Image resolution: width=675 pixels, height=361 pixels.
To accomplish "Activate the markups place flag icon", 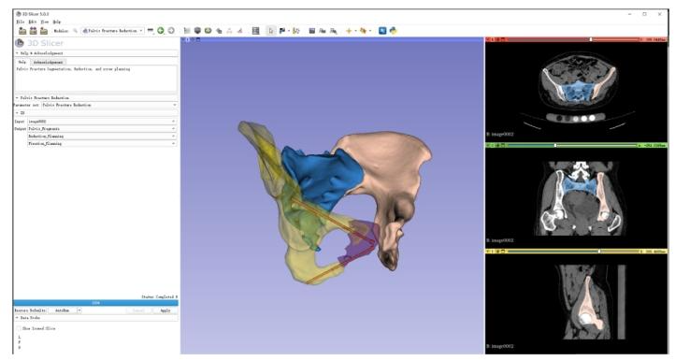I will pos(282,31).
